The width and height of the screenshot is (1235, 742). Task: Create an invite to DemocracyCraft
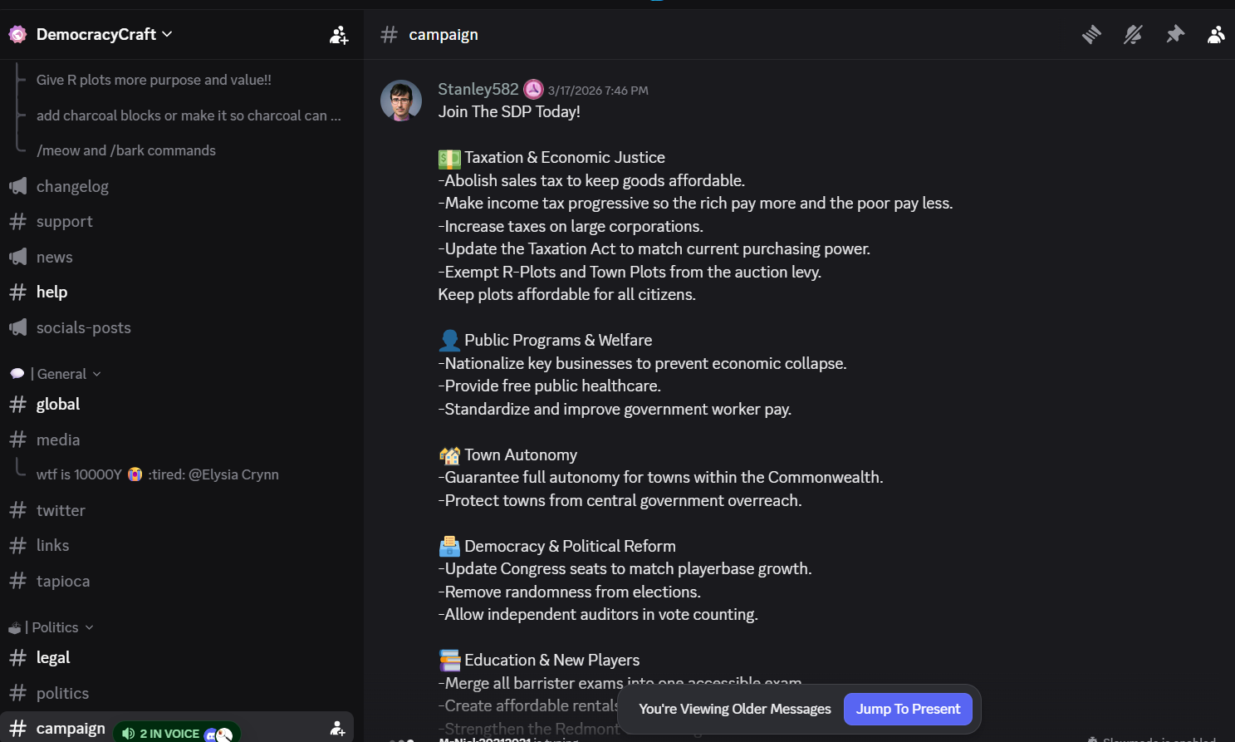tap(339, 34)
